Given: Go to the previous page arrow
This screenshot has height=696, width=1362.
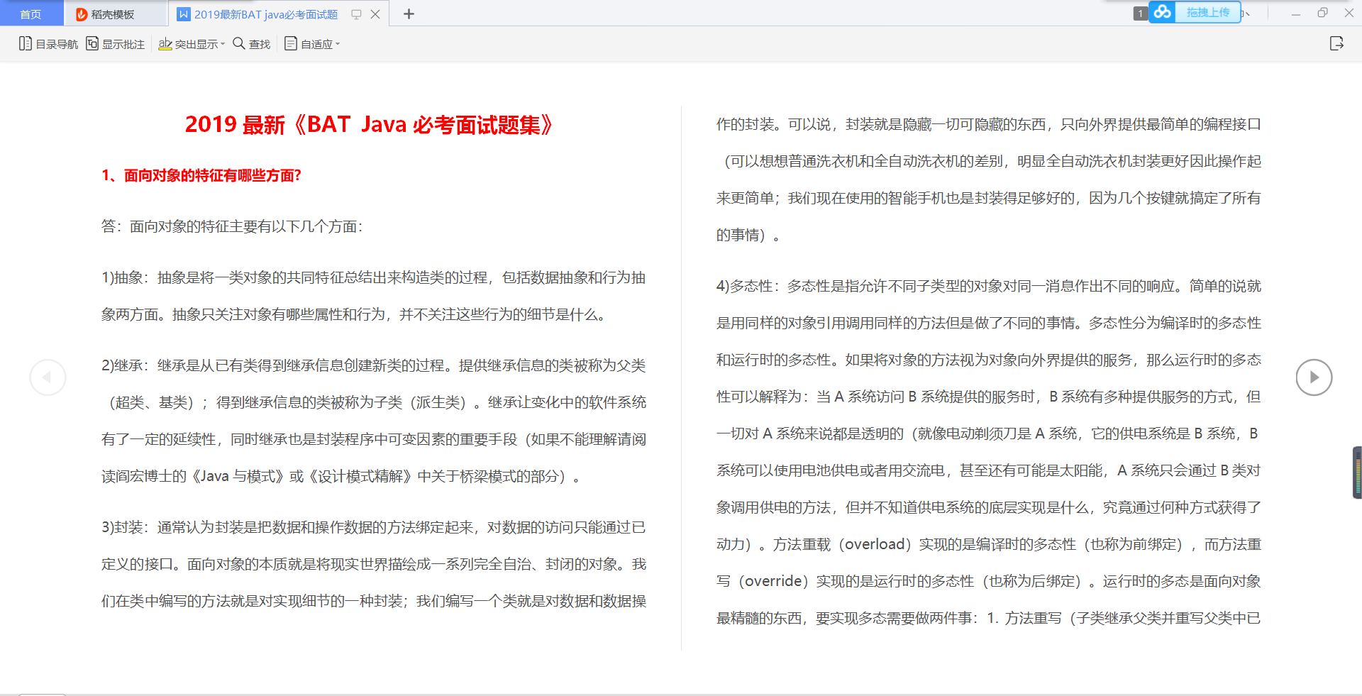Looking at the screenshot, I should (48, 377).
